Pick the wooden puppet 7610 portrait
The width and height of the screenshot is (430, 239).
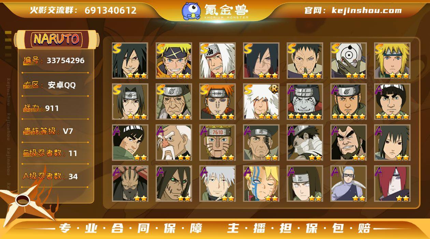[x=217, y=143]
